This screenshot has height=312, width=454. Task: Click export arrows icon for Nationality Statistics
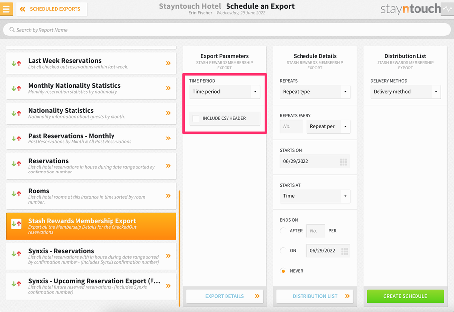click(x=16, y=113)
